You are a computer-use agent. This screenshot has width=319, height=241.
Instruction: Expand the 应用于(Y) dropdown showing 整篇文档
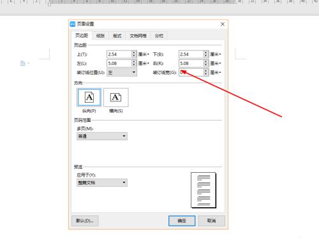point(102,182)
